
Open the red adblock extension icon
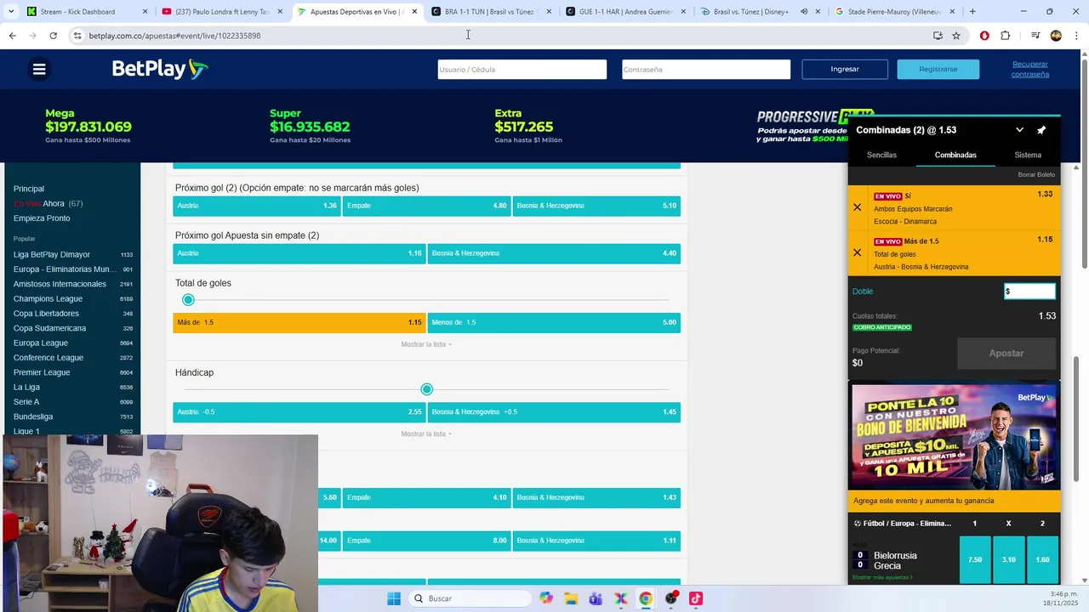click(984, 36)
